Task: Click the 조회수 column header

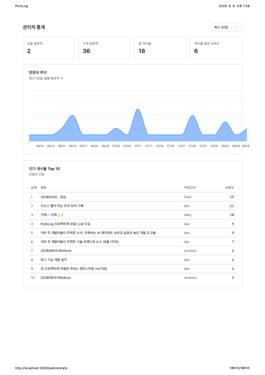Action: tap(229, 188)
